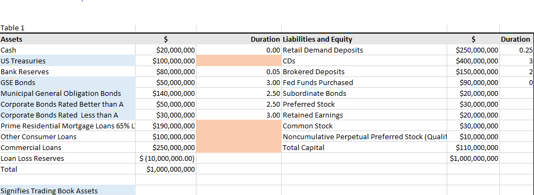Select 'Corporate Bonds Rated Less than A'
This screenshot has height=195, width=534.
(x=68, y=115)
